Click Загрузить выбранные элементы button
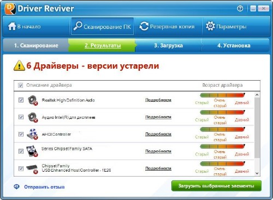273x200 pixels. click(216, 186)
